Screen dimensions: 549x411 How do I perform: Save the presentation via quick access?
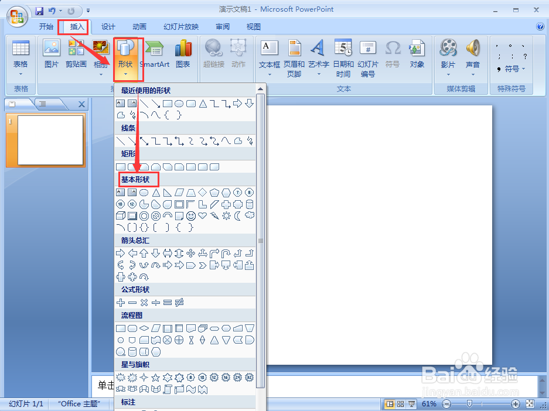39,11
